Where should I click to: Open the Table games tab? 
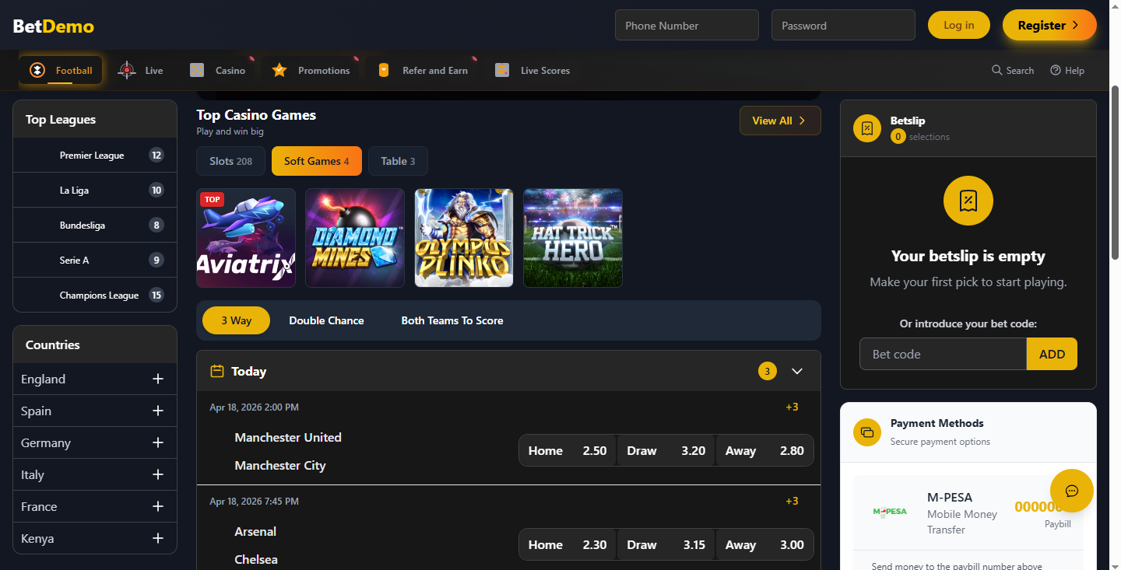398,161
